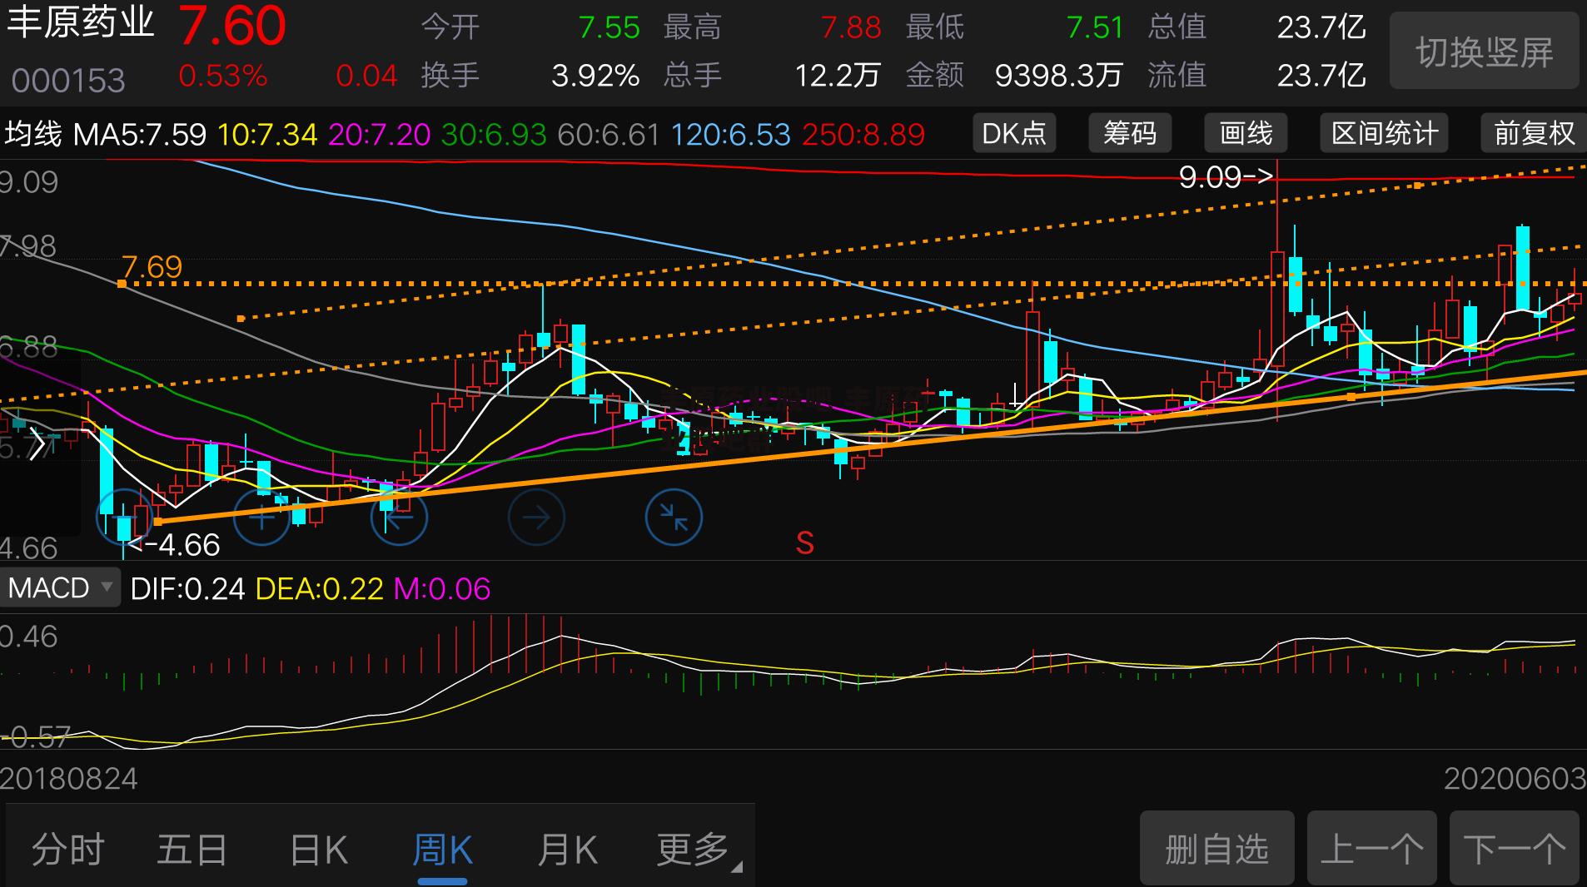
Task: Tap the circled shrink/collapse arrows icon
Action: [x=674, y=518]
